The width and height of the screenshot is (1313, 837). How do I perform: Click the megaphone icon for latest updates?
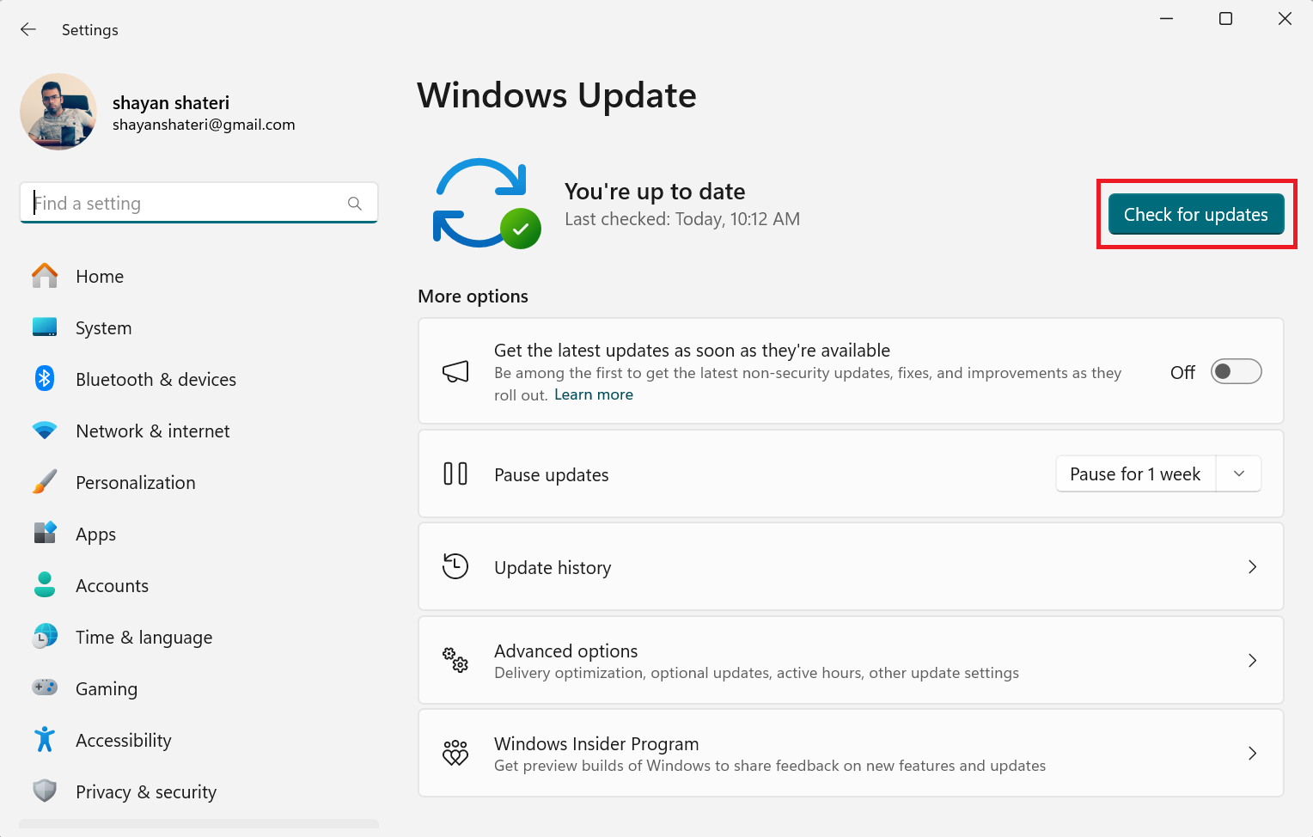pyautogui.click(x=455, y=371)
